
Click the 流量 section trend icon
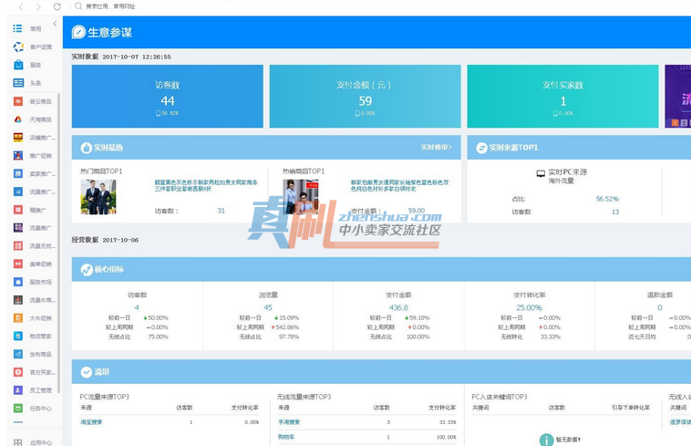pyautogui.click(x=87, y=372)
